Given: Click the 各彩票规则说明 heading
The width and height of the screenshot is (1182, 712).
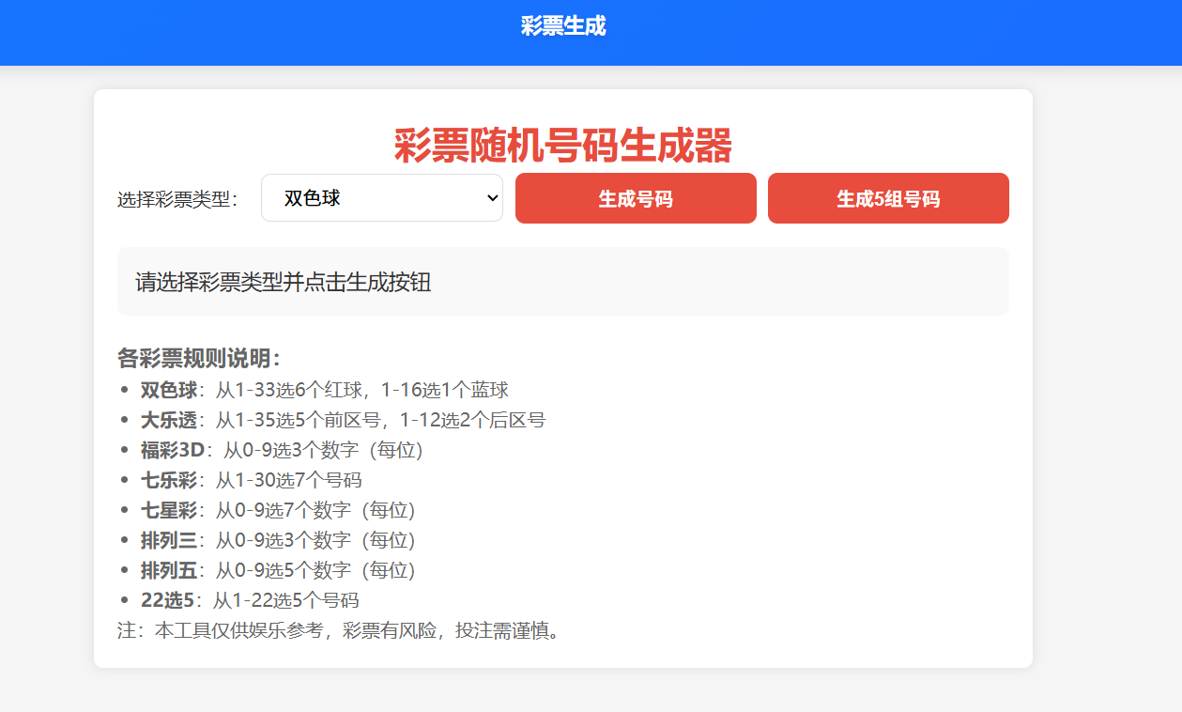Looking at the screenshot, I should point(199,358).
